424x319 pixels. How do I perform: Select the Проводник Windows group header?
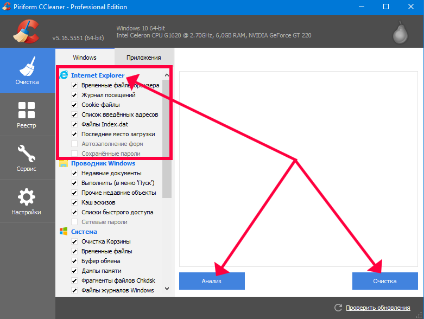103,163
